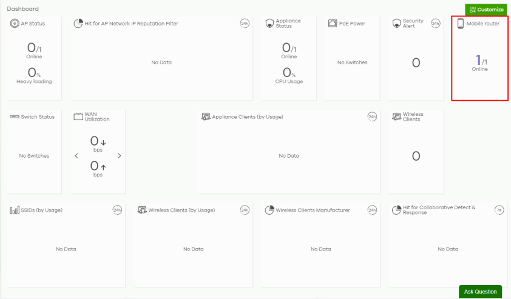Open 24h time range on Appliance Clients widget
This screenshot has width=511, height=299.
click(x=372, y=116)
